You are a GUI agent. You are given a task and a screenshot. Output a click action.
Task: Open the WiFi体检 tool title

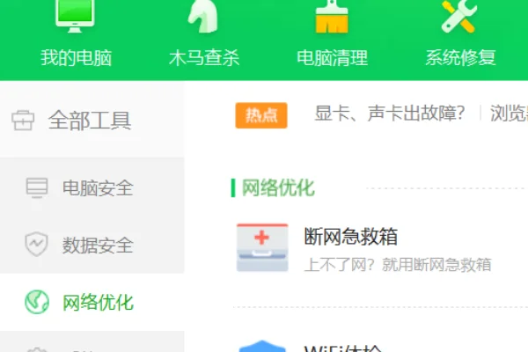click(x=342, y=348)
